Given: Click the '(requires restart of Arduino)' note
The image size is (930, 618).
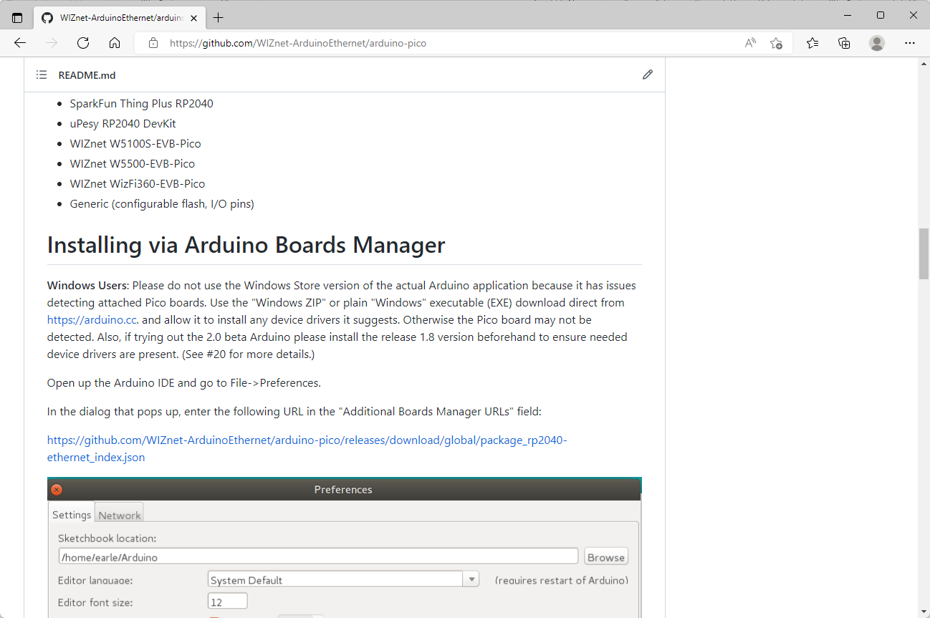Looking at the screenshot, I should point(561,580).
